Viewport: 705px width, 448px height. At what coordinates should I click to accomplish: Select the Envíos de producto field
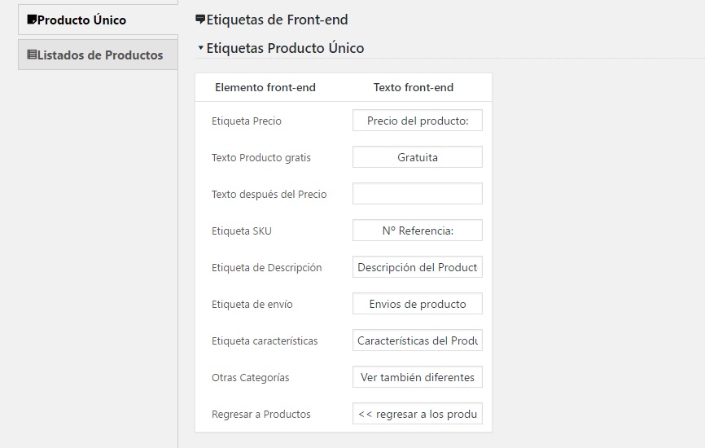[418, 304]
